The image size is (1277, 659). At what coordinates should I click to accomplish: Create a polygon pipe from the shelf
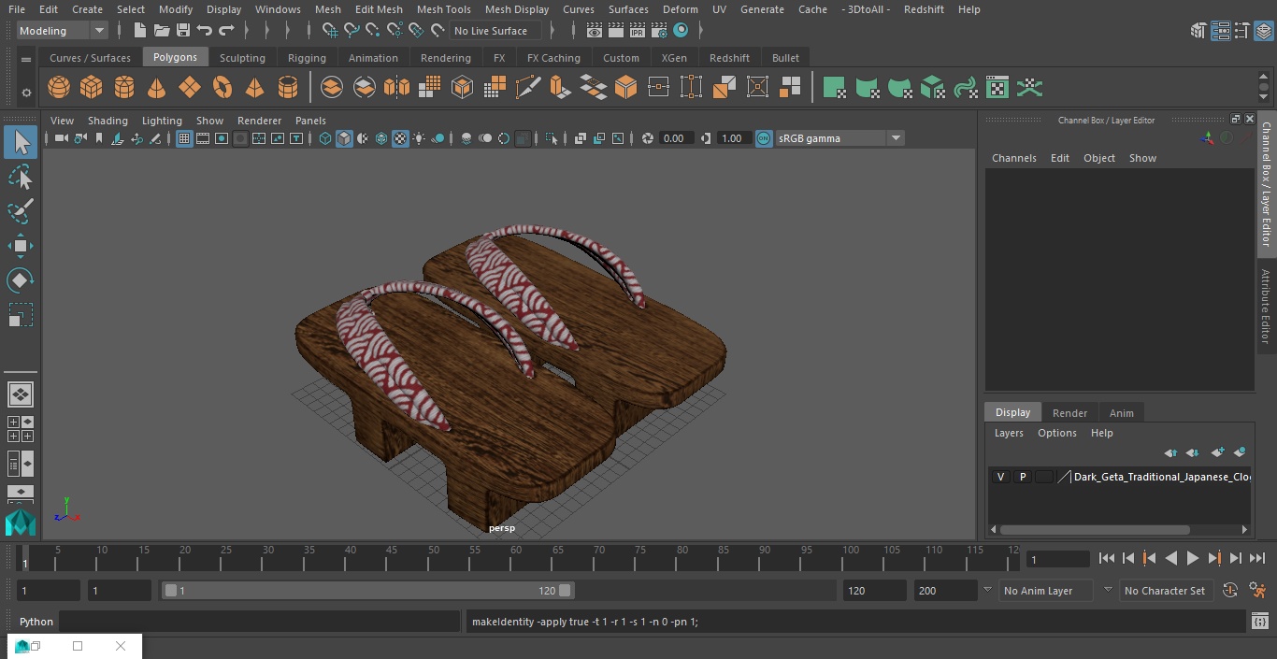(287, 88)
